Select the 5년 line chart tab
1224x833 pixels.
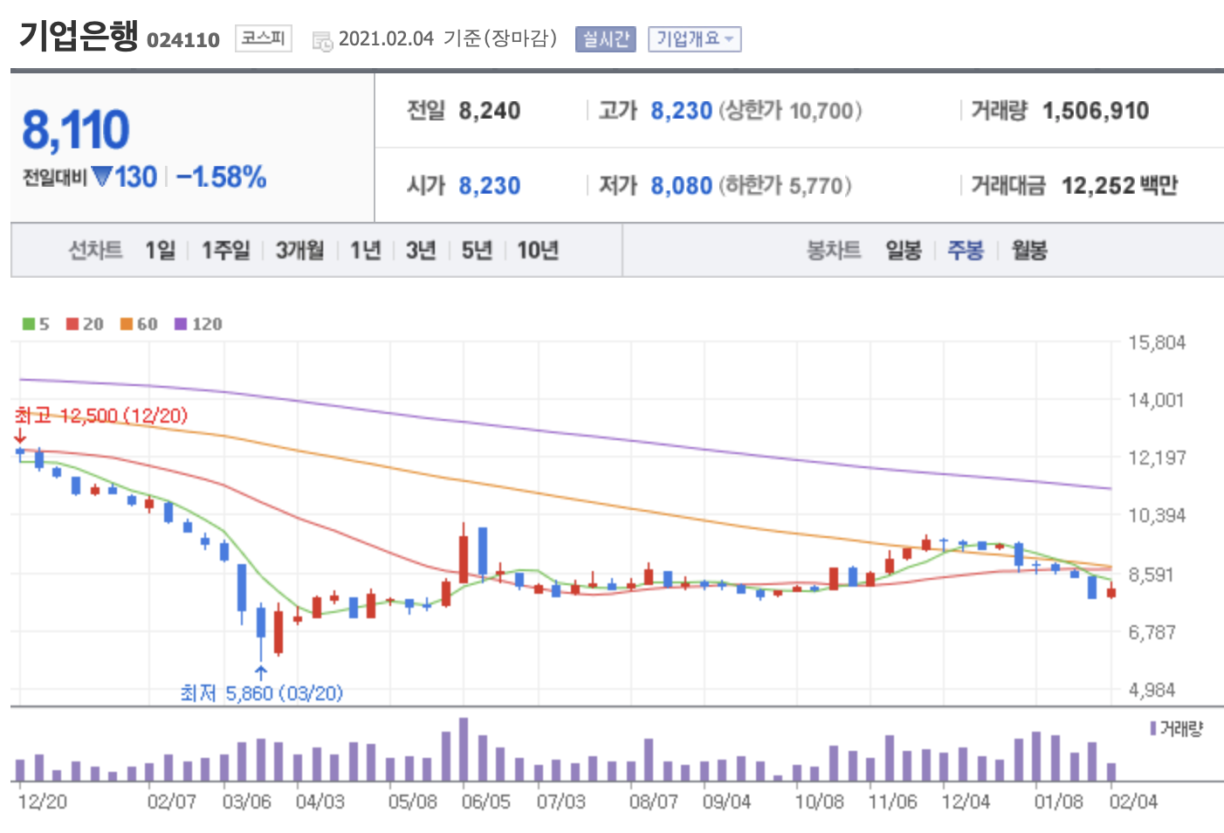point(477,251)
